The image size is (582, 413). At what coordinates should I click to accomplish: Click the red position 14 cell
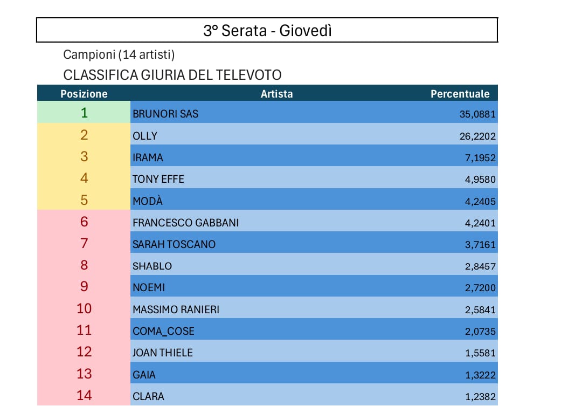click(84, 395)
